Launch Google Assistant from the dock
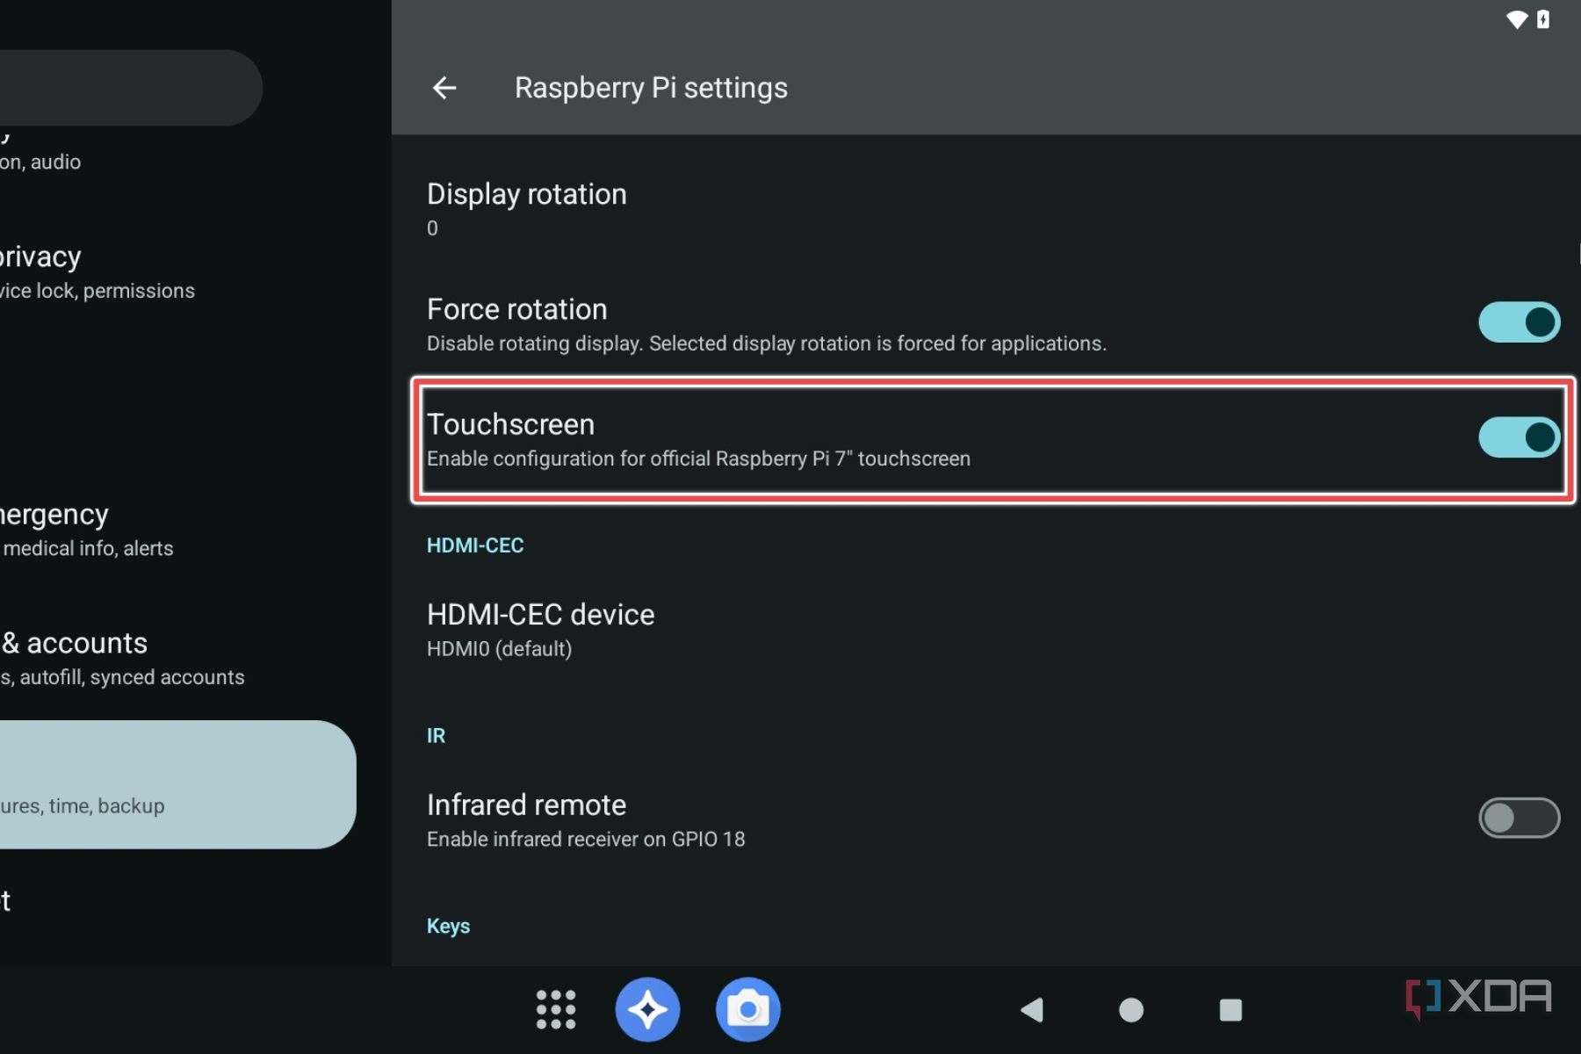The width and height of the screenshot is (1581, 1054). click(647, 1009)
